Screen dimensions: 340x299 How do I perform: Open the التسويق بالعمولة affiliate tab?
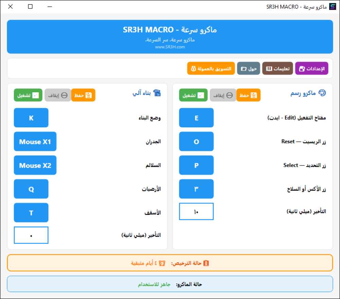click(x=211, y=69)
